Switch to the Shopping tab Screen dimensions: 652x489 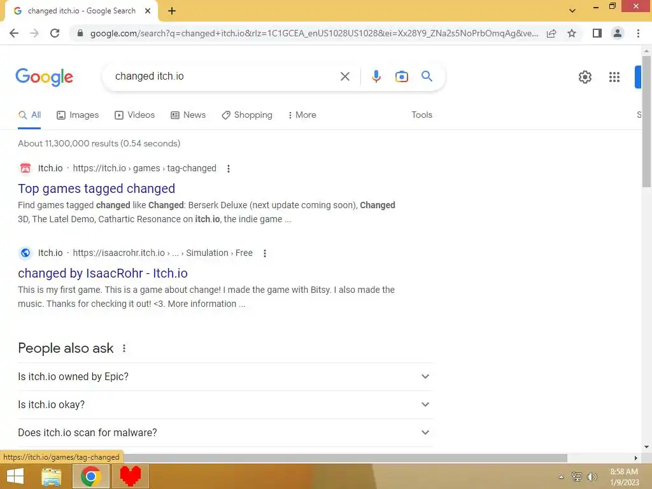click(247, 115)
